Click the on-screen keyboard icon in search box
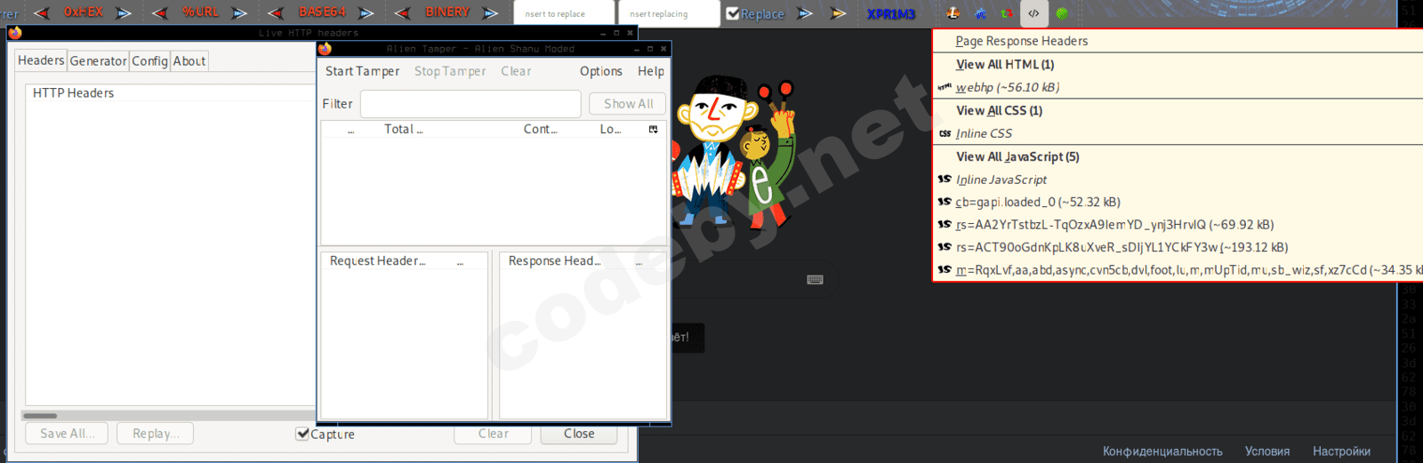Screen dimensions: 1423x463 point(815,279)
